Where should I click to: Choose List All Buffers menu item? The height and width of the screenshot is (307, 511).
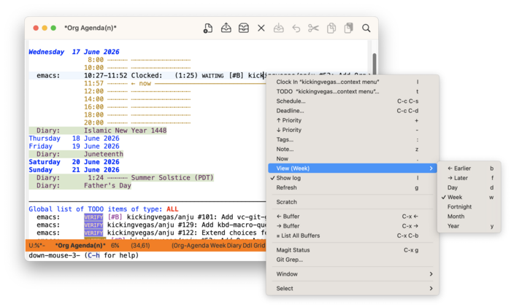tap(353, 236)
